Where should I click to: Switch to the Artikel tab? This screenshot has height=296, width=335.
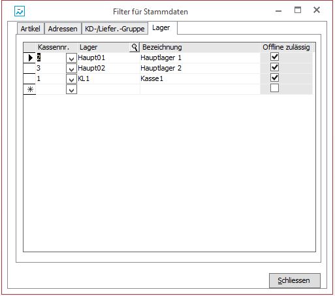pyautogui.click(x=31, y=29)
